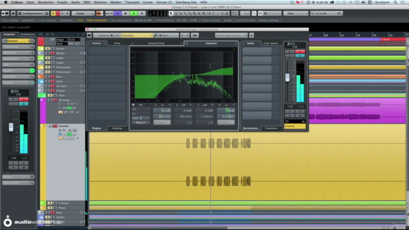The image size is (409, 230).
Task: Open the Clavinet channel selector in the channel settings
Action: click(x=137, y=35)
